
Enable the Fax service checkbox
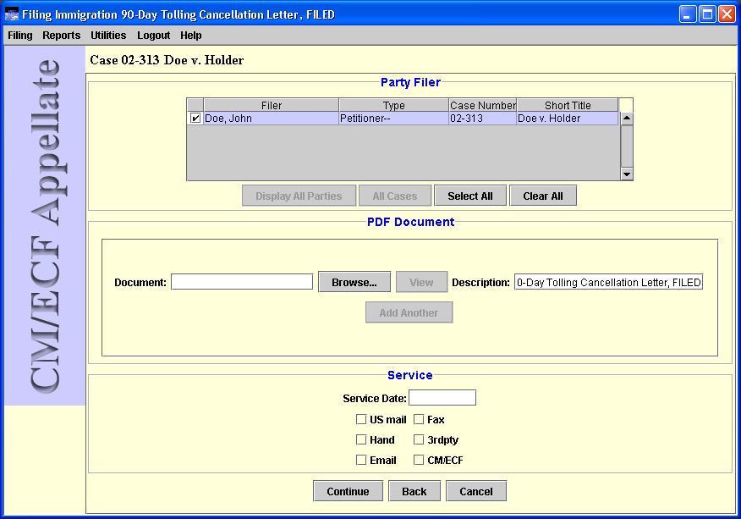(x=419, y=419)
